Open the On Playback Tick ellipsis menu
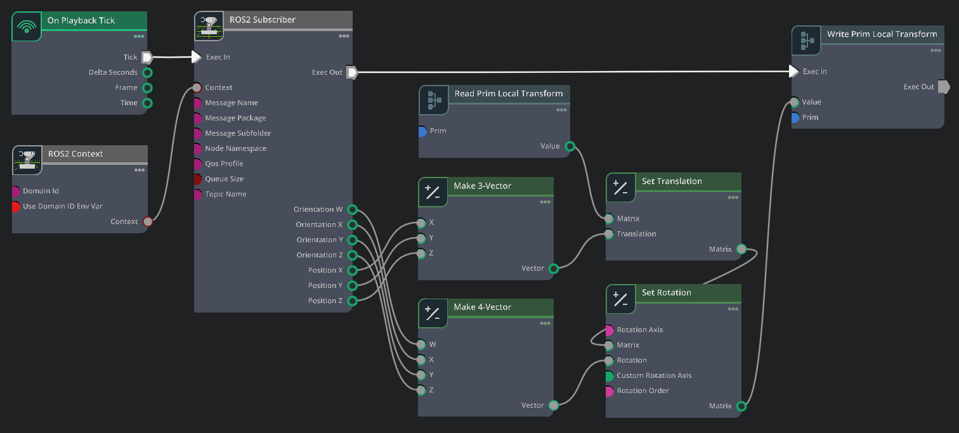 pos(139,36)
